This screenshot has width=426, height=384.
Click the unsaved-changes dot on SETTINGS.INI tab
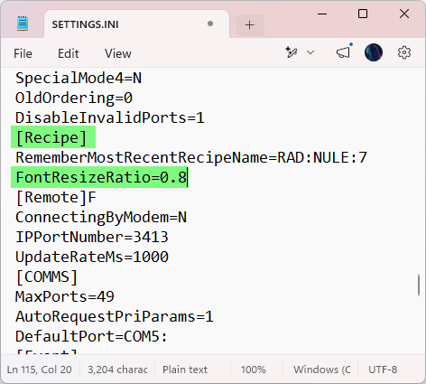tap(210, 23)
